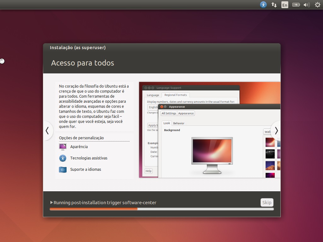Click the All Settings button

169,113
